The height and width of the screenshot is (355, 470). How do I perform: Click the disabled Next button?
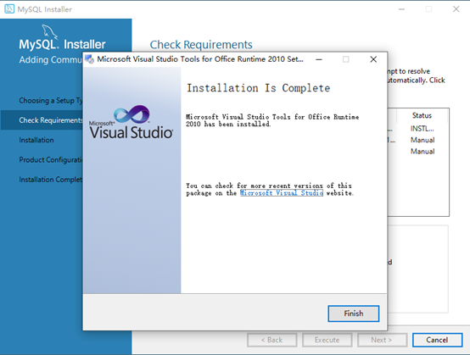382,340
